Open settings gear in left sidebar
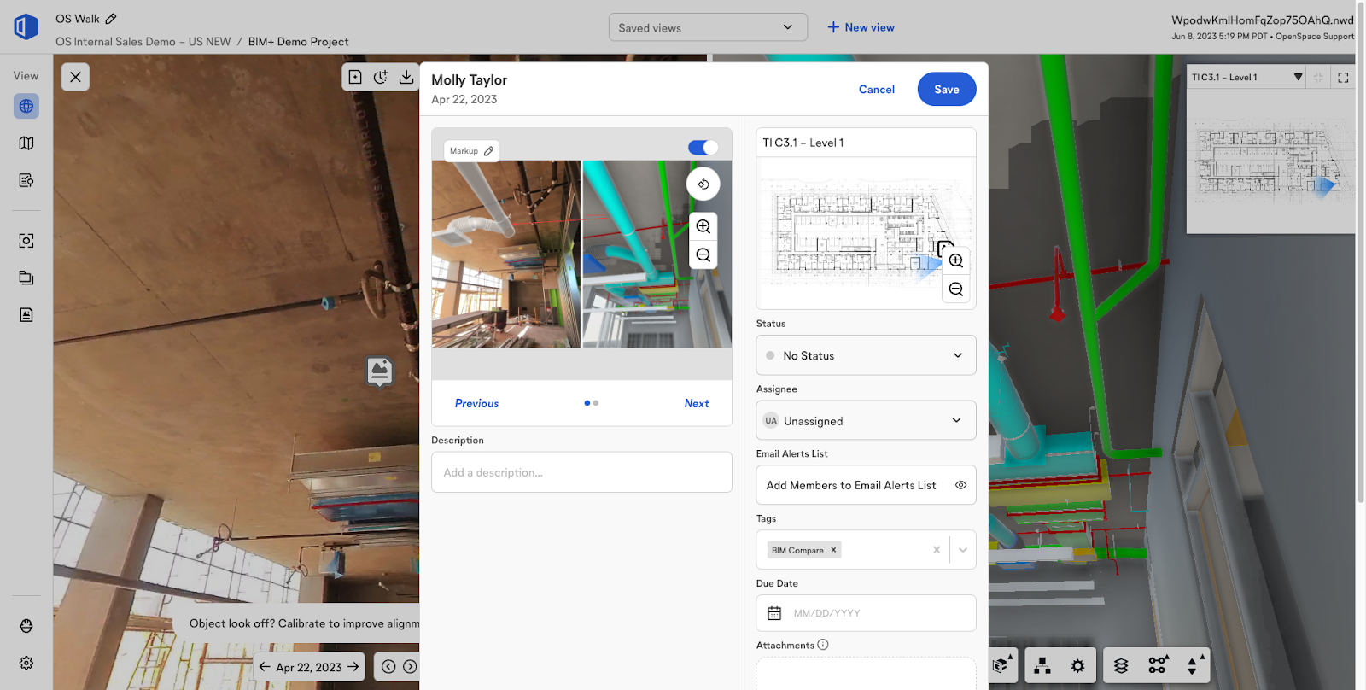Image resolution: width=1366 pixels, height=690 pixels. tap(26, 663)
